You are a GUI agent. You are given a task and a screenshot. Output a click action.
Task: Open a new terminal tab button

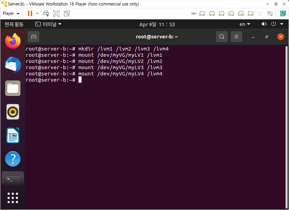(34, 37)
